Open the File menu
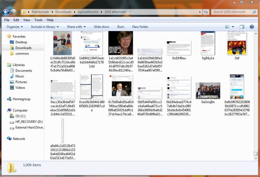Image resolution: width=260 pixels, height=177 pixels. 7,20
